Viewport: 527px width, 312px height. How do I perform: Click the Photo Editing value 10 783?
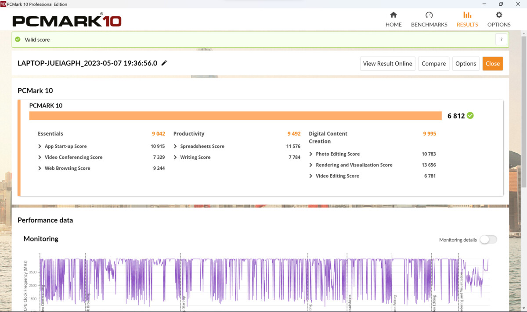(x=429, y=154)
